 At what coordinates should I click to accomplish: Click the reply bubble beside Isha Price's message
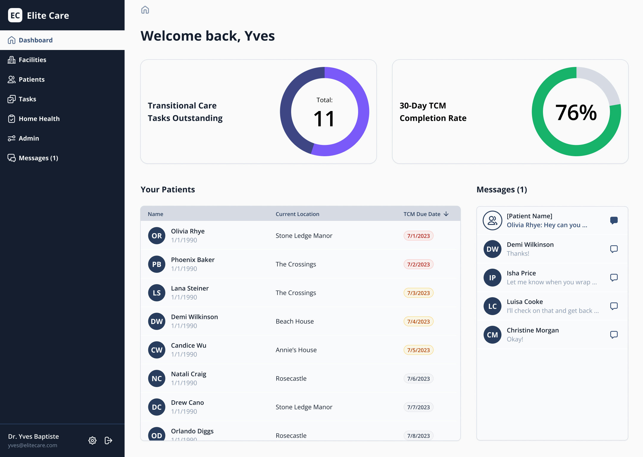(614, 278)
